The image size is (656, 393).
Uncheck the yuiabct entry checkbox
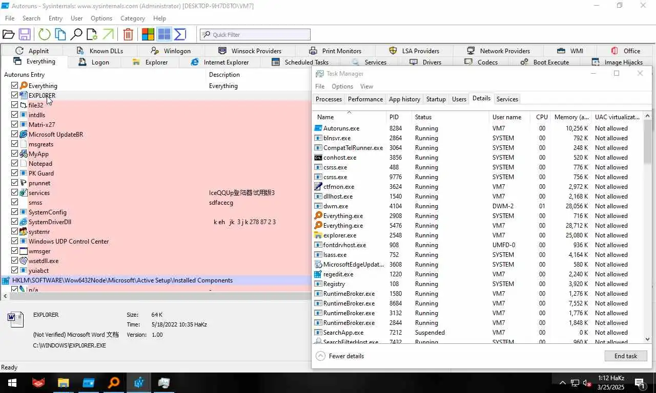[14, 271]
